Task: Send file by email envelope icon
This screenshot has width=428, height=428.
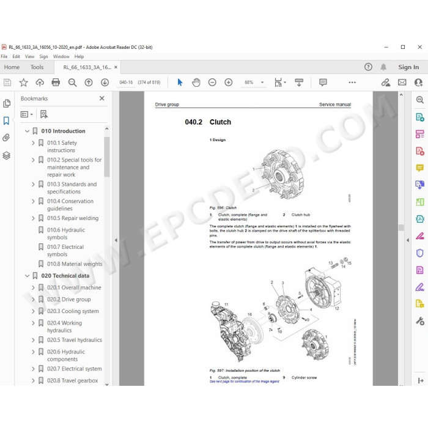Action: (x=402, y=83)
